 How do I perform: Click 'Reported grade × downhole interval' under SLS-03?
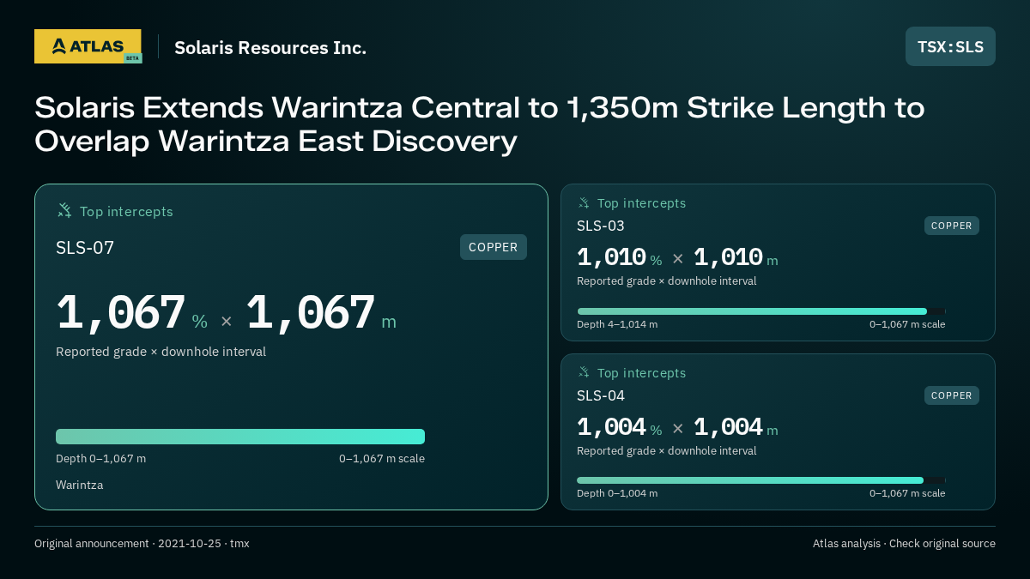(x=667, y=280)
